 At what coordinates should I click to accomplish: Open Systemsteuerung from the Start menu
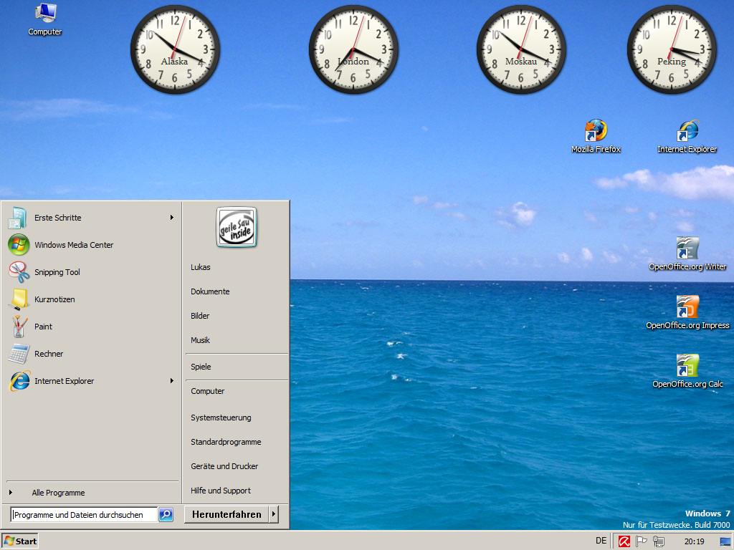tap(221, 418)
